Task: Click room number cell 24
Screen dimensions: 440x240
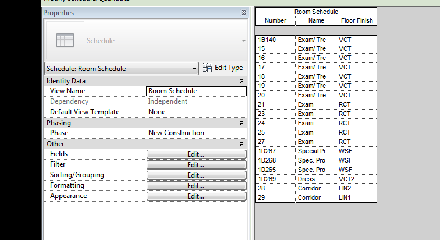Action: (x=275, y=123)
